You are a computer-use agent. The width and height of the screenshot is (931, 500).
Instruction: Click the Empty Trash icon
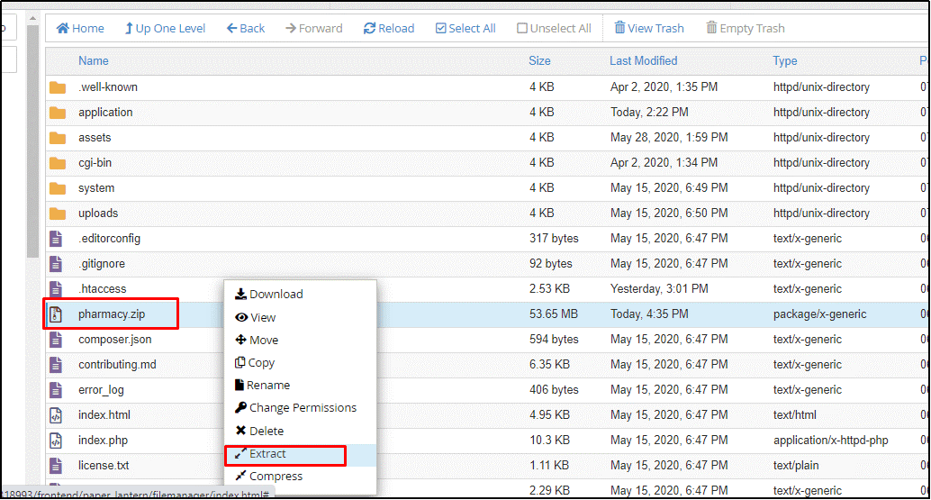tap(712, 28)
